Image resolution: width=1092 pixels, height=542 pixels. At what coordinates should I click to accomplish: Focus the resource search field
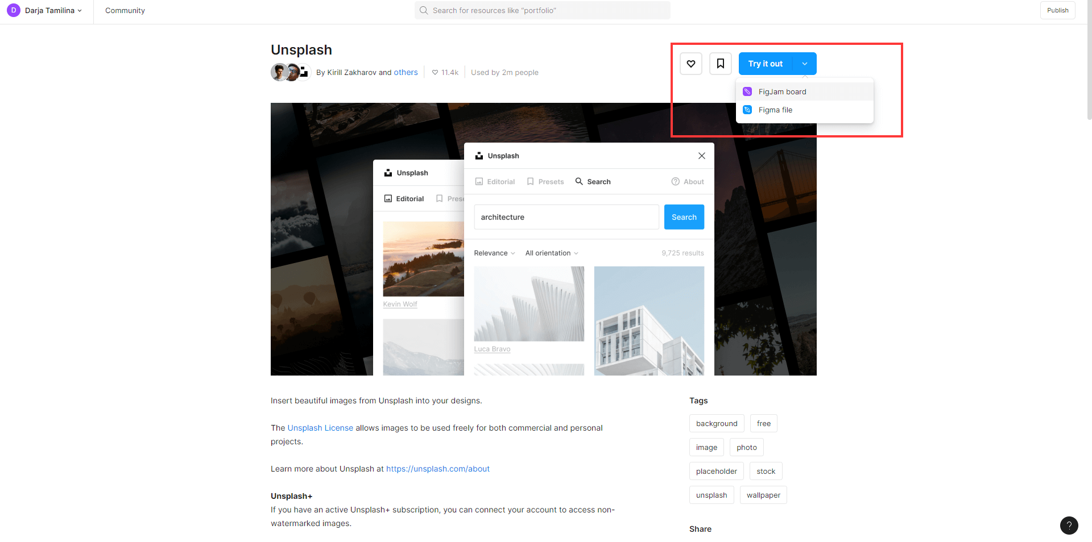tap(543, 10)
